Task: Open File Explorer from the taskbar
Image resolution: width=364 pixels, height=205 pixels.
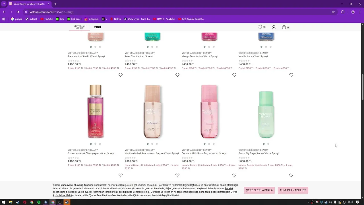Action: [11, 202]
